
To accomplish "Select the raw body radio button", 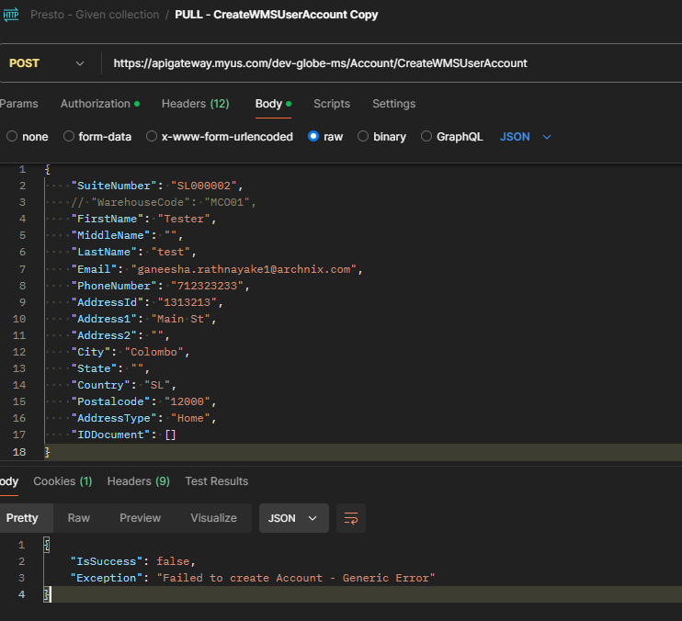I will point(313,137).
